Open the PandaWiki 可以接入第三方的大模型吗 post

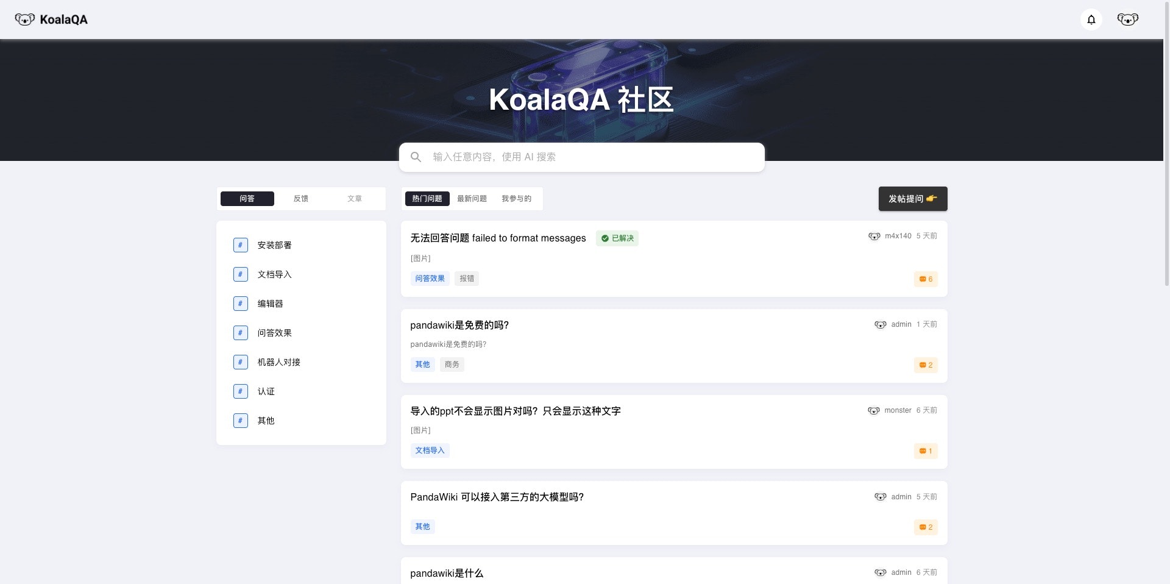[497, 497]
